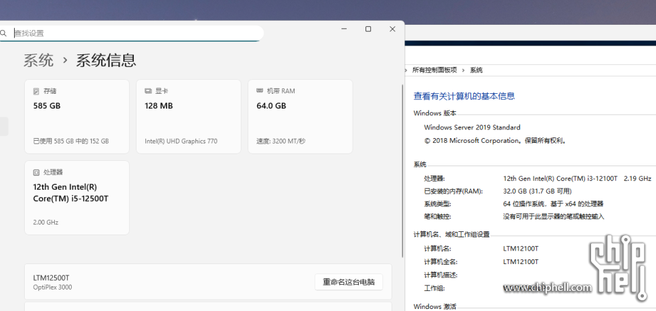Select the 64 位操作系统 system type value

click(553, 204)
